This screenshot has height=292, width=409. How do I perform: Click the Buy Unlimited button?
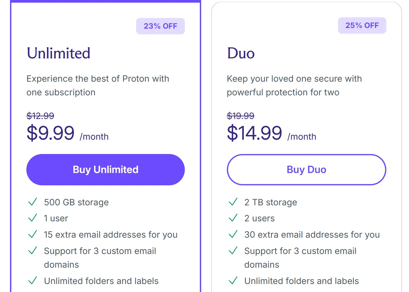[105, 170]
